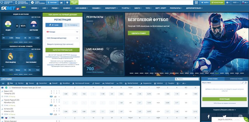
Task: Select the 'В 1 клик' registration tab
Action: tap(54, 25)
